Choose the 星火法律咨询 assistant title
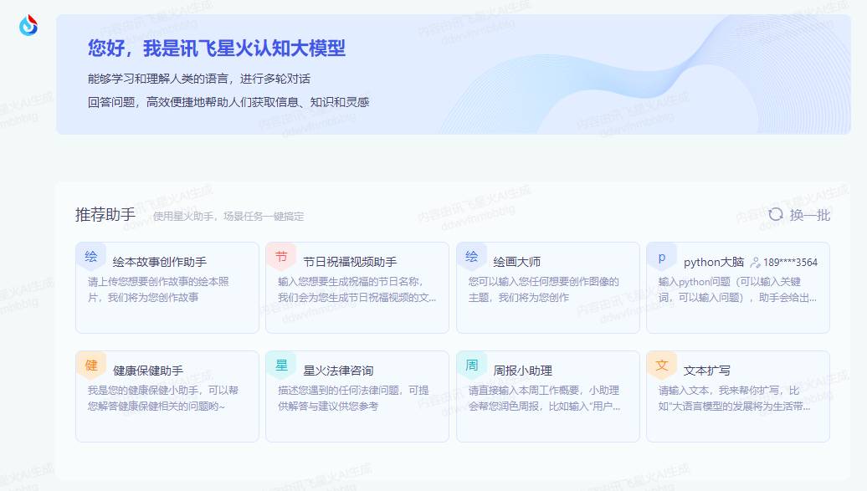 point(338,371)
